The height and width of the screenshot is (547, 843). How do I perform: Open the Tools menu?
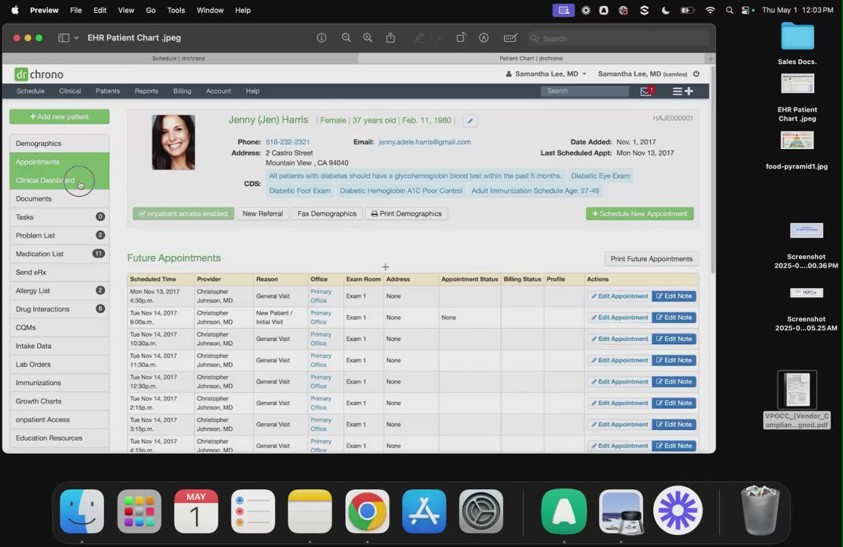(x=176, y=10)
